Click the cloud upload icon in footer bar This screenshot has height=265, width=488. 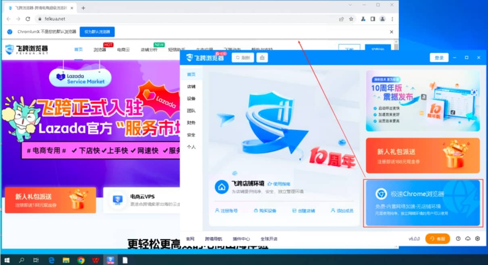[x=467, y=239]
